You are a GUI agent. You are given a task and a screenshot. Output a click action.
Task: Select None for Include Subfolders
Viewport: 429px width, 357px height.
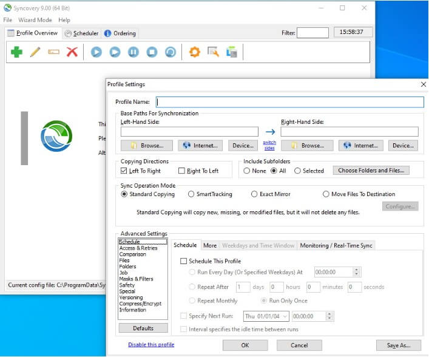246,171
